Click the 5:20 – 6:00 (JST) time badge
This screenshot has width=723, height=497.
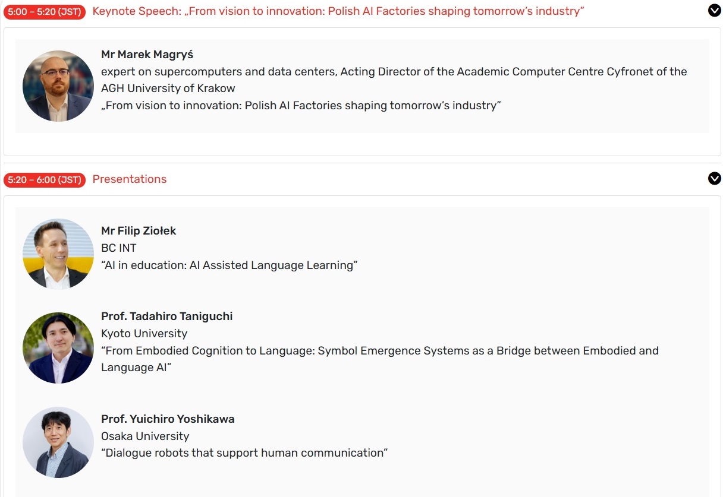pos(45,179)
